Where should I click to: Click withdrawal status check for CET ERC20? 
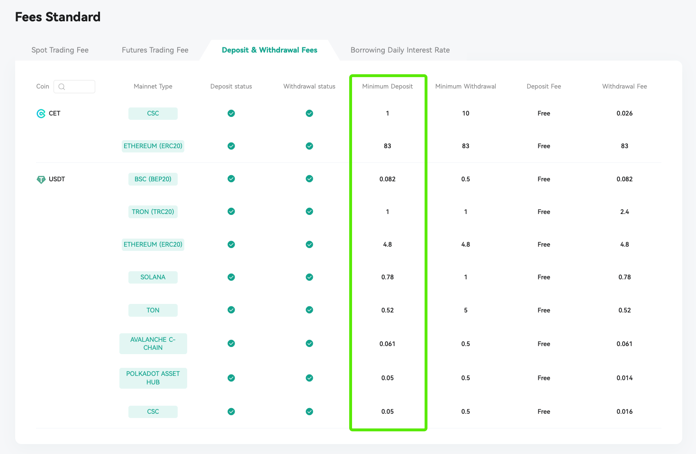click(309, 146)
